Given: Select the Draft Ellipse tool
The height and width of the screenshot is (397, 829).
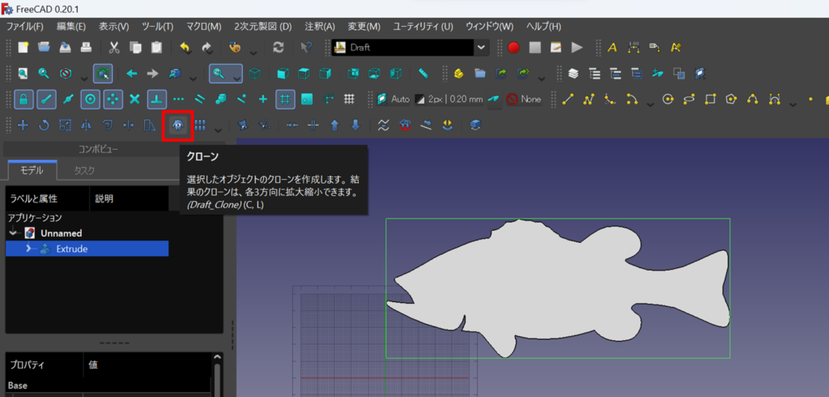Looking at the screenshot, I should coord(689,99).
